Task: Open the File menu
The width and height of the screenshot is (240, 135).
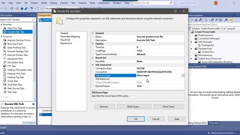Action: 3,3
